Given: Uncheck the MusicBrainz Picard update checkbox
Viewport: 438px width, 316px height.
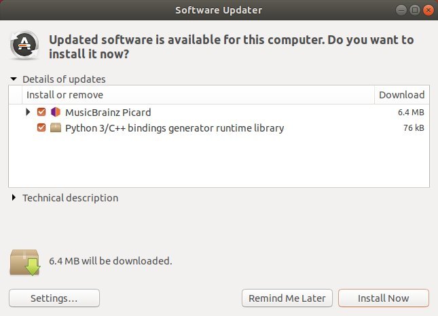Looking at the screenshot, I should point(41,112).
